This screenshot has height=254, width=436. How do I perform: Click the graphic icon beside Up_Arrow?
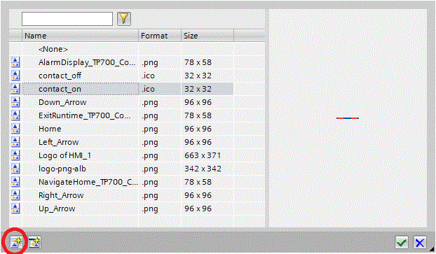tap(15, 209)
